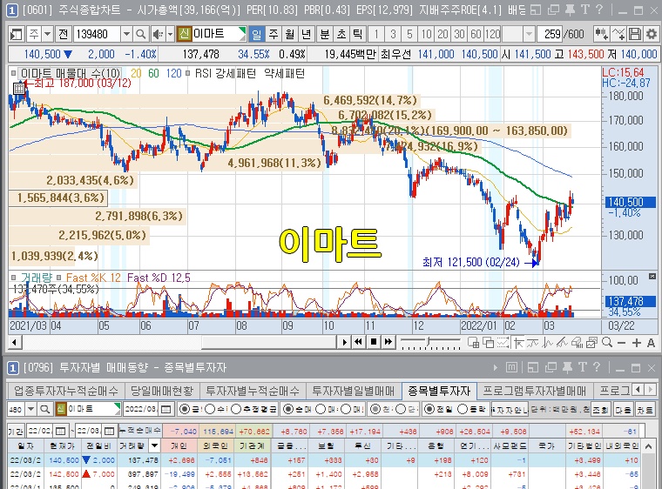Search stock code with the magnifier icon in the chart toolbar

click(140, 34)
